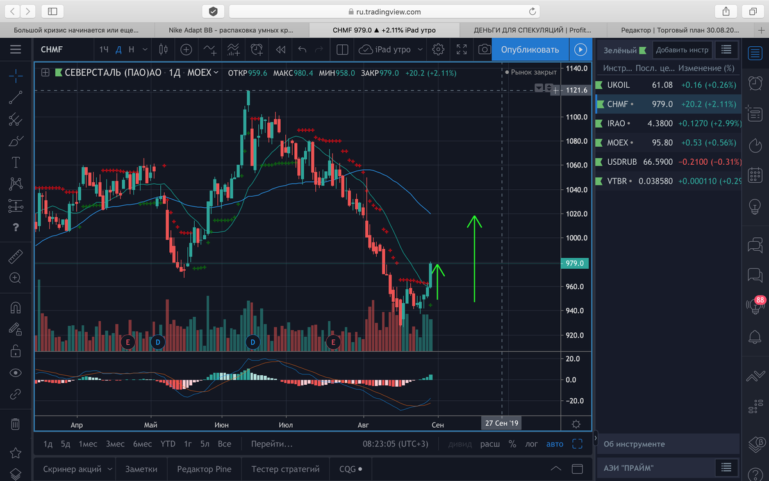Open the candlestick chart style selector
Screen dimensions: 769x481
[163, 49]
